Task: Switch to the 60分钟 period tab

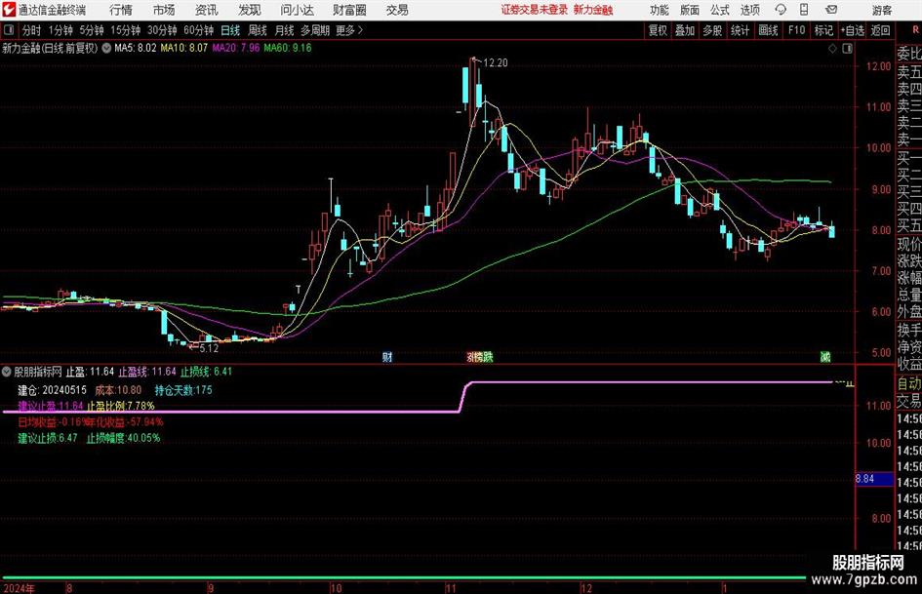Action: (198, 30)
